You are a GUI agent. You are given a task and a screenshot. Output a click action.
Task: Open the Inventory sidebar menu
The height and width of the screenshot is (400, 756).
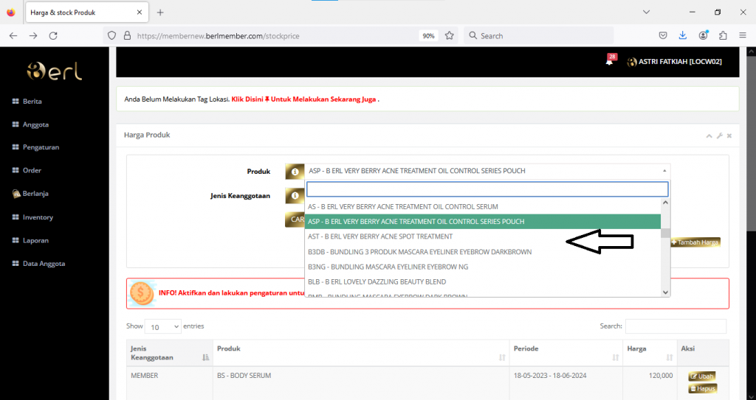coord(38,217)
